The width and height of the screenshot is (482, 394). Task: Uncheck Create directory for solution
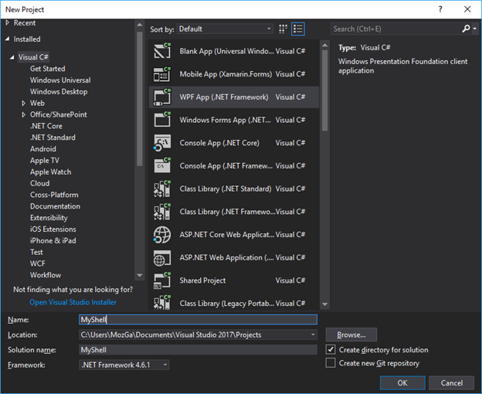tap(331, 349)
